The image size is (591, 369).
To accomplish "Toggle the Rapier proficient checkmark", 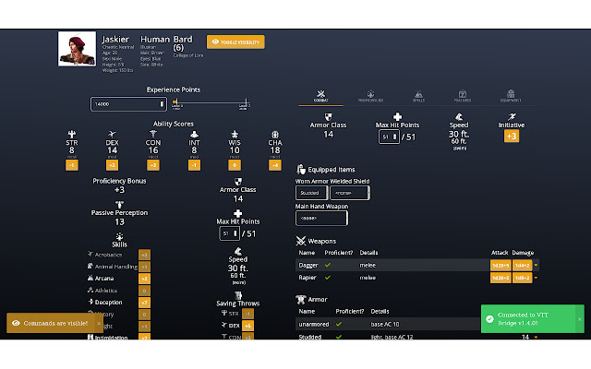I will pyautogui.click(x=328, y=278).
